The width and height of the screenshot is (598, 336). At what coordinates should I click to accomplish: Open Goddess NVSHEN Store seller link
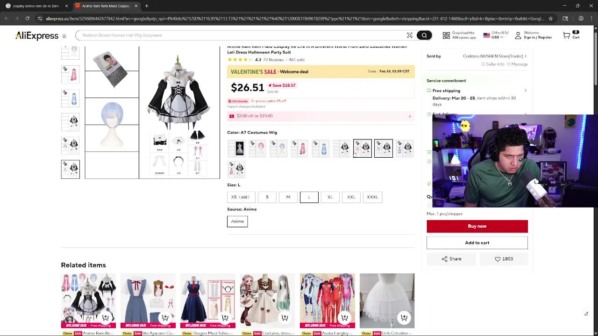[x=494, y=56]
